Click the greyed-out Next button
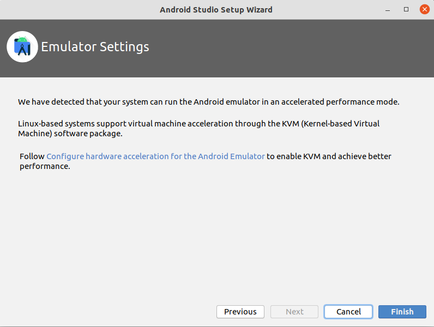This screenshot has height=327, width=434. point(294,312)
